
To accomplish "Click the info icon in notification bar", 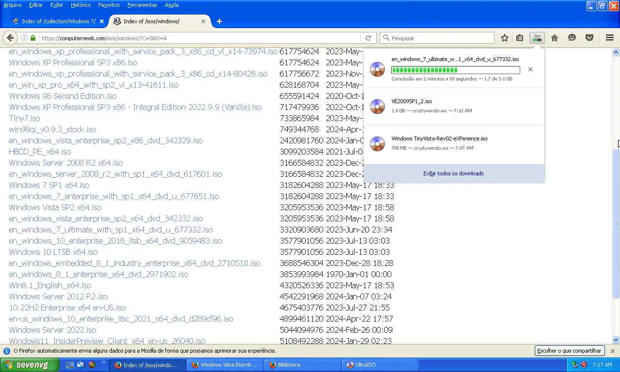I will [x=7, y=351].
